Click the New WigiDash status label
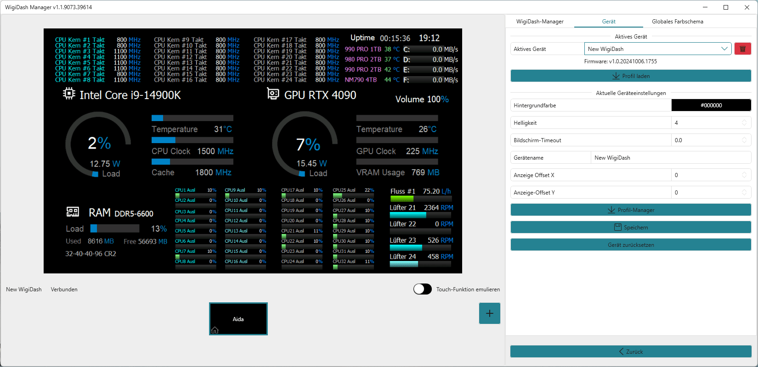 click(x=24, y=289)
